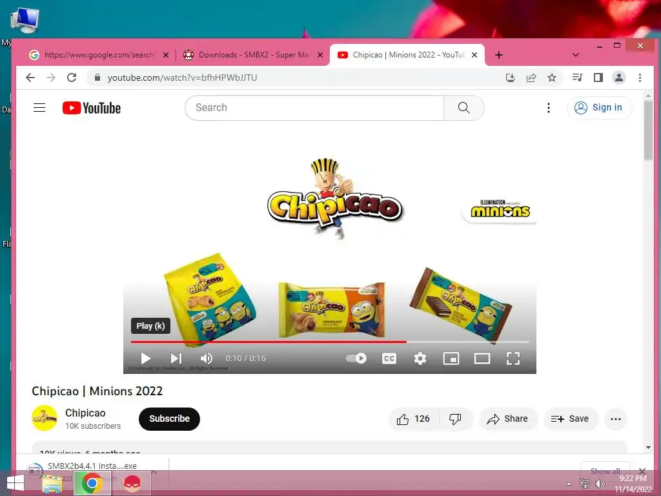Show hidden system tray icons
Viewport: 661px width, 496px height.
click(x=569, y=484)
